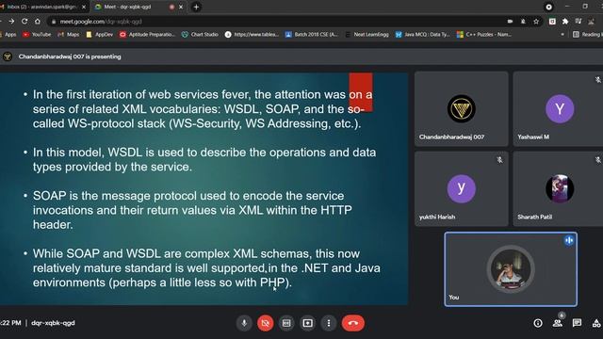Open the More options three-dot menu
The width and height of the screenshot is (603, 339).
pos(329,323)
